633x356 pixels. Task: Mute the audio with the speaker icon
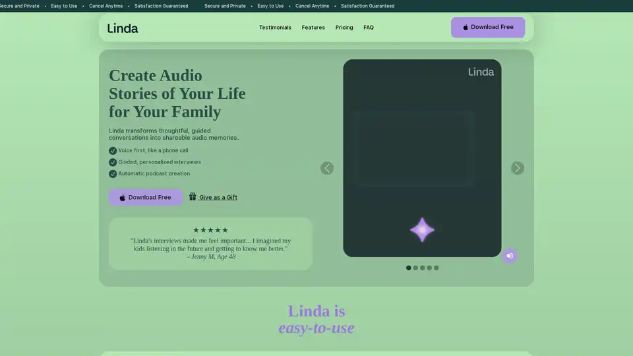tap(510, 256)
